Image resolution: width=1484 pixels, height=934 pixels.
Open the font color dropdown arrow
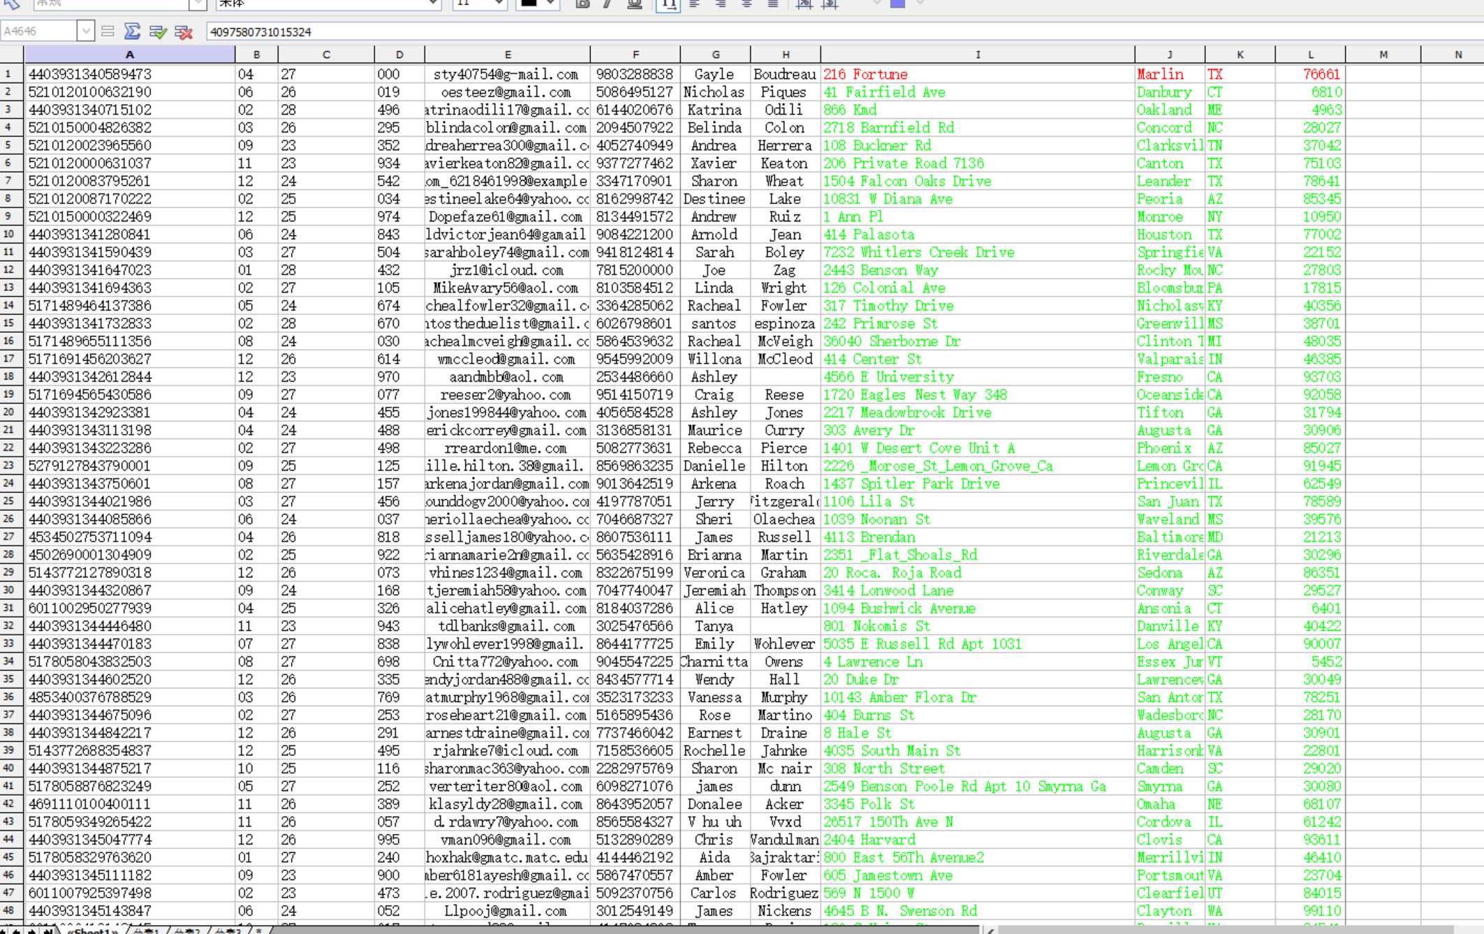tap(551, 3)
